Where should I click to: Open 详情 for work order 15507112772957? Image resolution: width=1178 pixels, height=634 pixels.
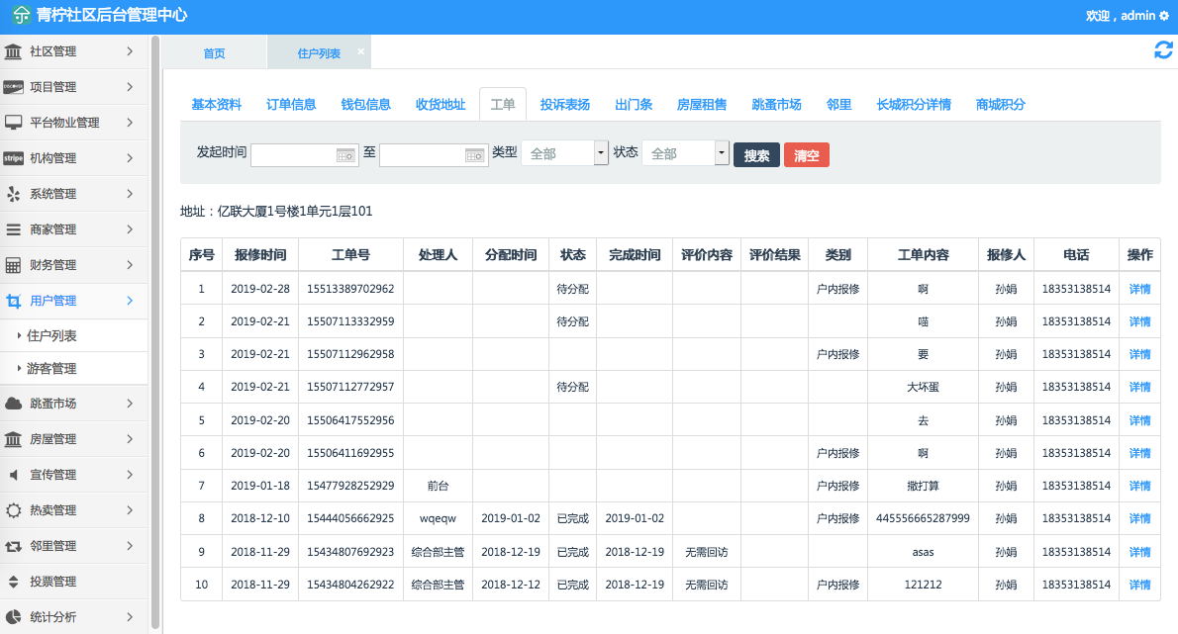pyautogui.click(x=1139, y=387)
